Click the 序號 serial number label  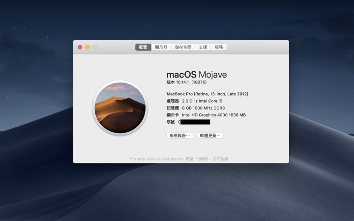171,122
